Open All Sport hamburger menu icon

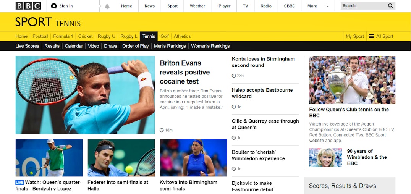click(x=371, y=36)
